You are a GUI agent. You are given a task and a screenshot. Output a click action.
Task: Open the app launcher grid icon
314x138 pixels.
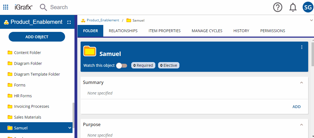coord(6,7)
